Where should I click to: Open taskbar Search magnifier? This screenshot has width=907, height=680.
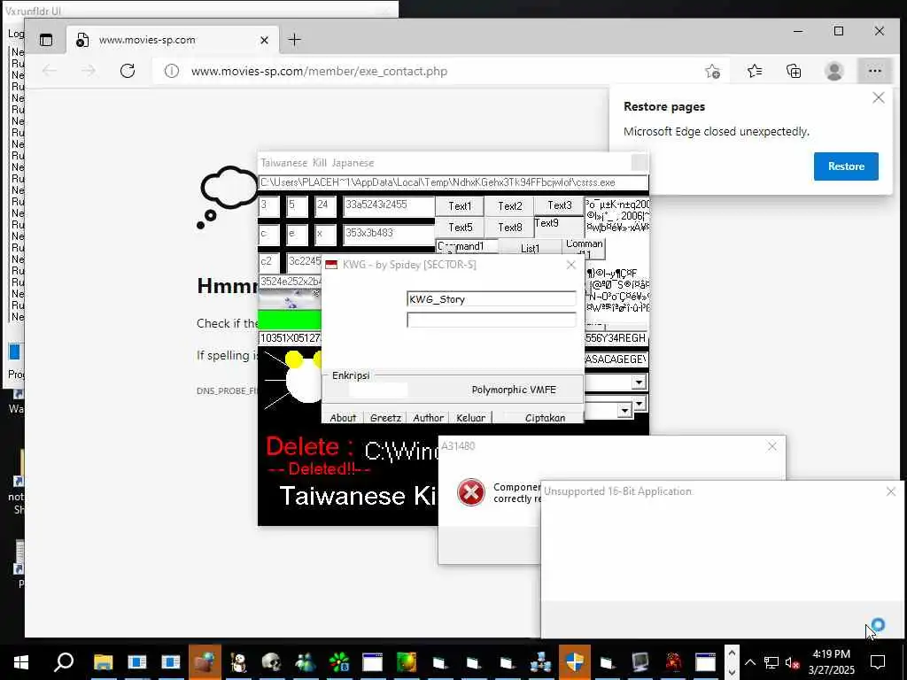pyautogui.click(x=64, y=662)
